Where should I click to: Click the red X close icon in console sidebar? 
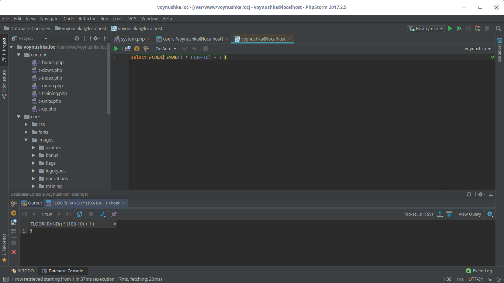pyautogui.click(x=14, y=252)
